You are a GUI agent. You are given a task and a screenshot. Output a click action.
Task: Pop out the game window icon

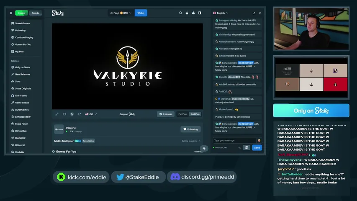80,114
